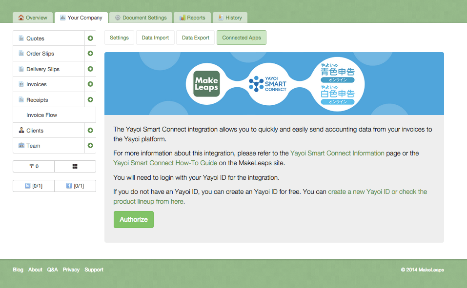Open the History tab
467x288 pixels.
(230, 18)
